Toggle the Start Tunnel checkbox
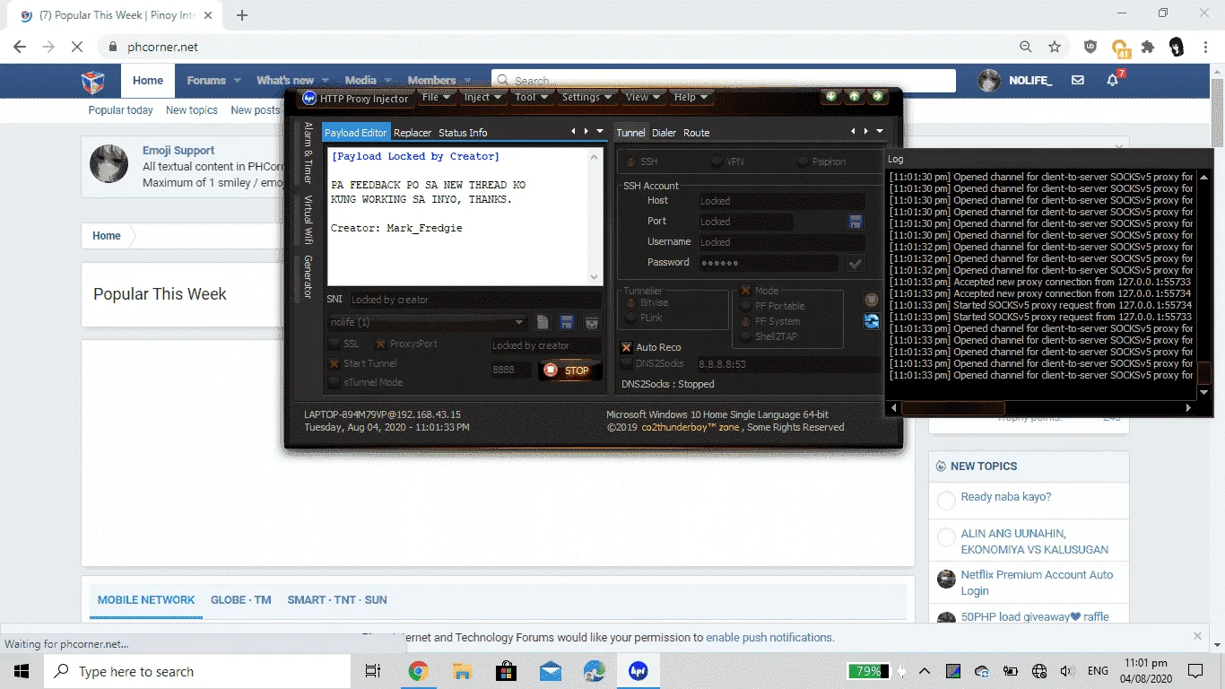Image resolution: width=1225 pixels, height=689 pixels. 334,363
